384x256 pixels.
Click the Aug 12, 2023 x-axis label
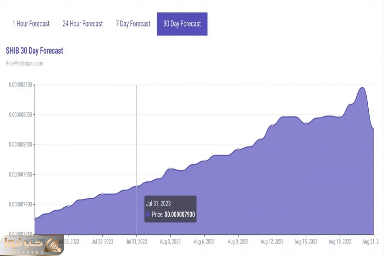tap(272, 241)
